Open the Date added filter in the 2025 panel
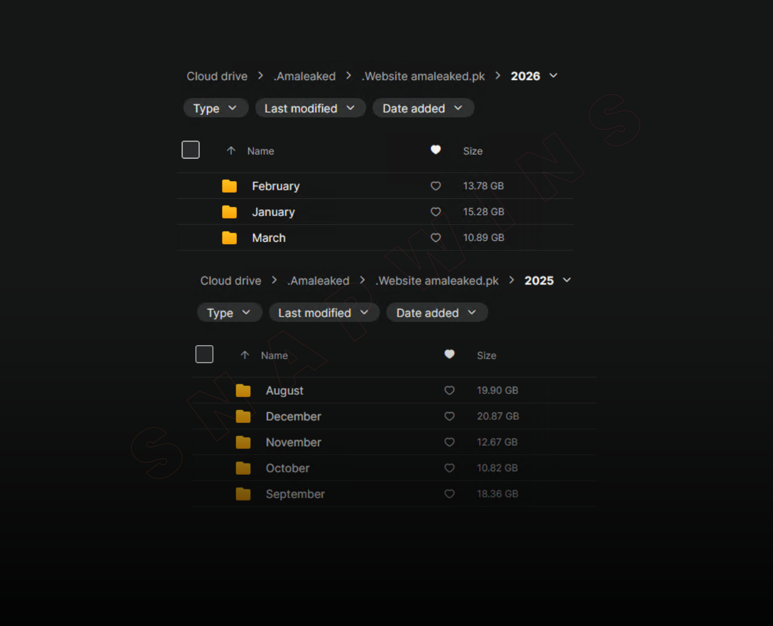This screenshot has width=773, height=626. click(436, 313)
